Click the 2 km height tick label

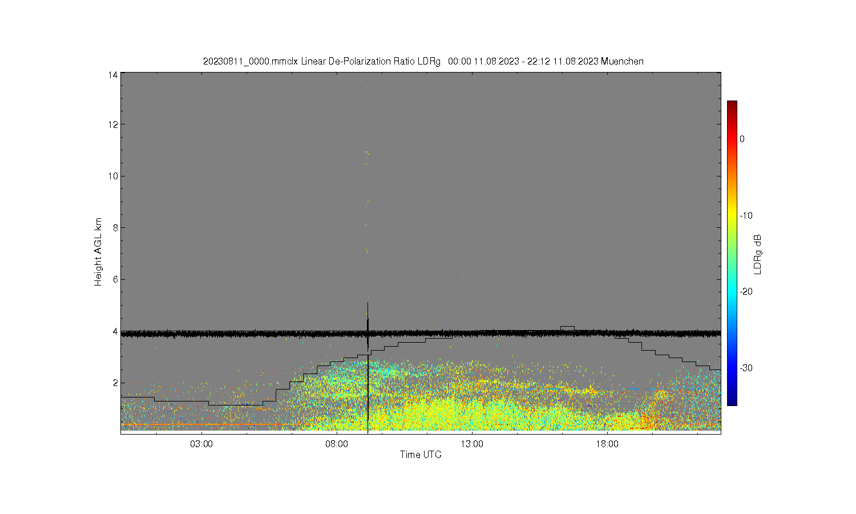[x=115, y=383]
